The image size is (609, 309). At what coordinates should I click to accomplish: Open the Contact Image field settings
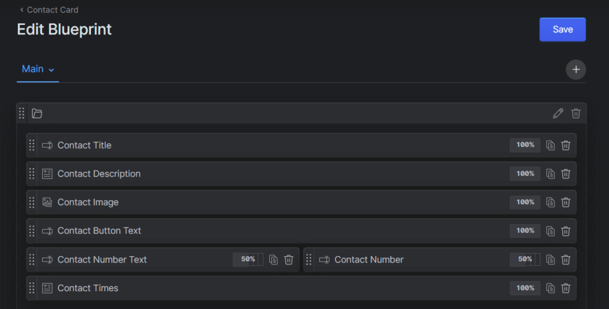[x=88, y=203]
